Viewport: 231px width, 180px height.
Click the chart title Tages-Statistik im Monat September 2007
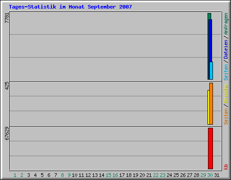(x=70, y=7)
